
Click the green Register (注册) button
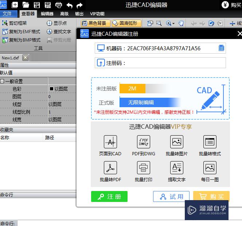109,196
